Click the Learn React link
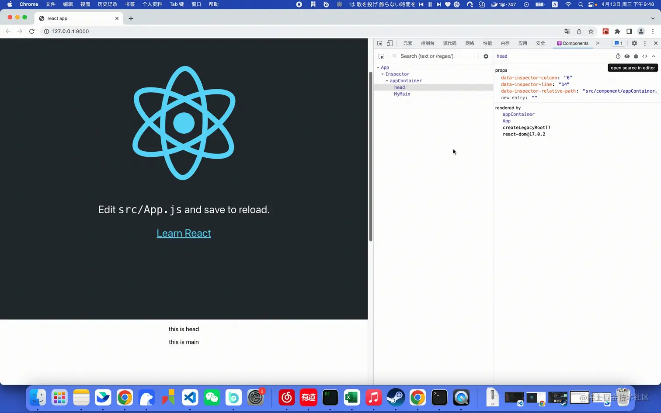The width and height of the screenshot is (661, 413). click(x=184, y=233)
